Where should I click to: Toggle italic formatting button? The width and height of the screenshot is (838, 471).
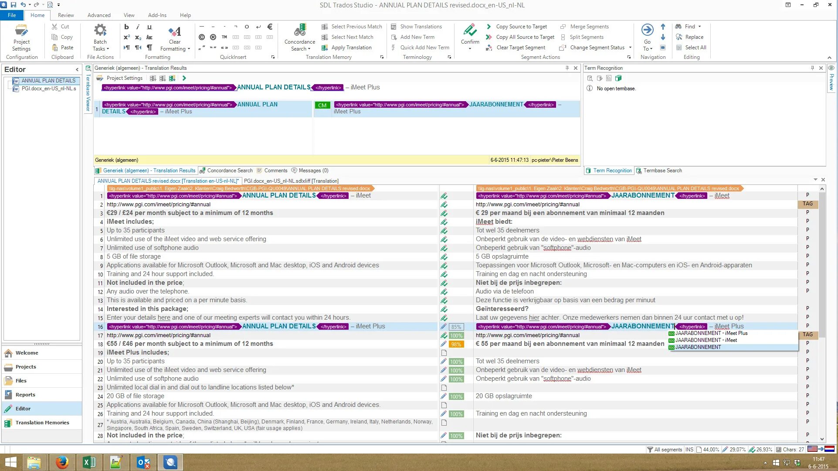138,27
